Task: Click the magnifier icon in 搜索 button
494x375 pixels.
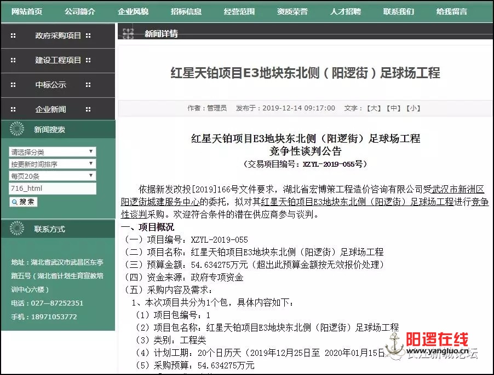Action: point(14,202)
